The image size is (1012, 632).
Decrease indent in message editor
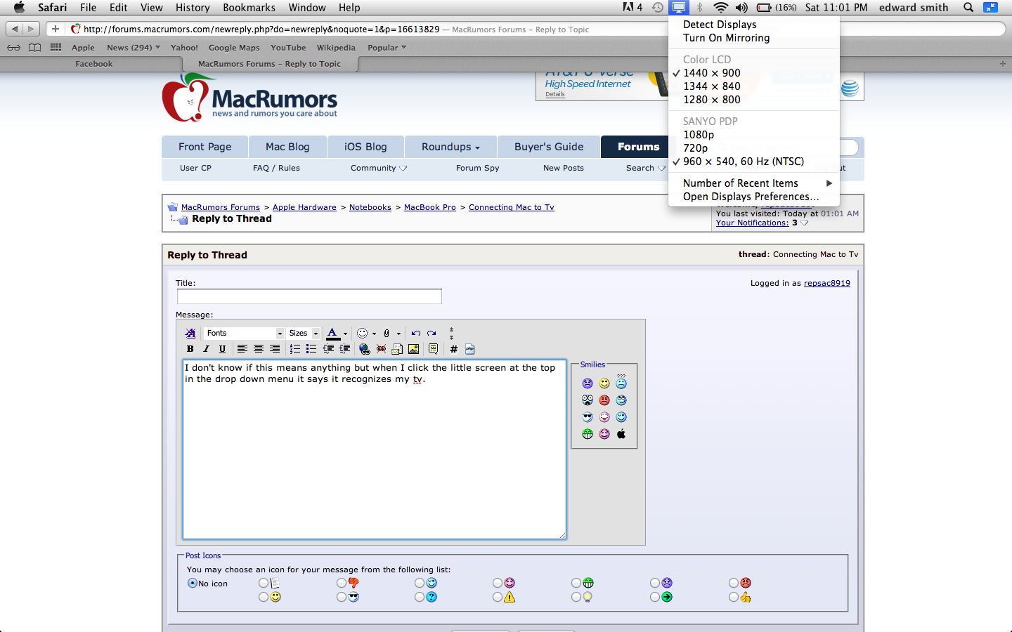(x=328, y=349)
